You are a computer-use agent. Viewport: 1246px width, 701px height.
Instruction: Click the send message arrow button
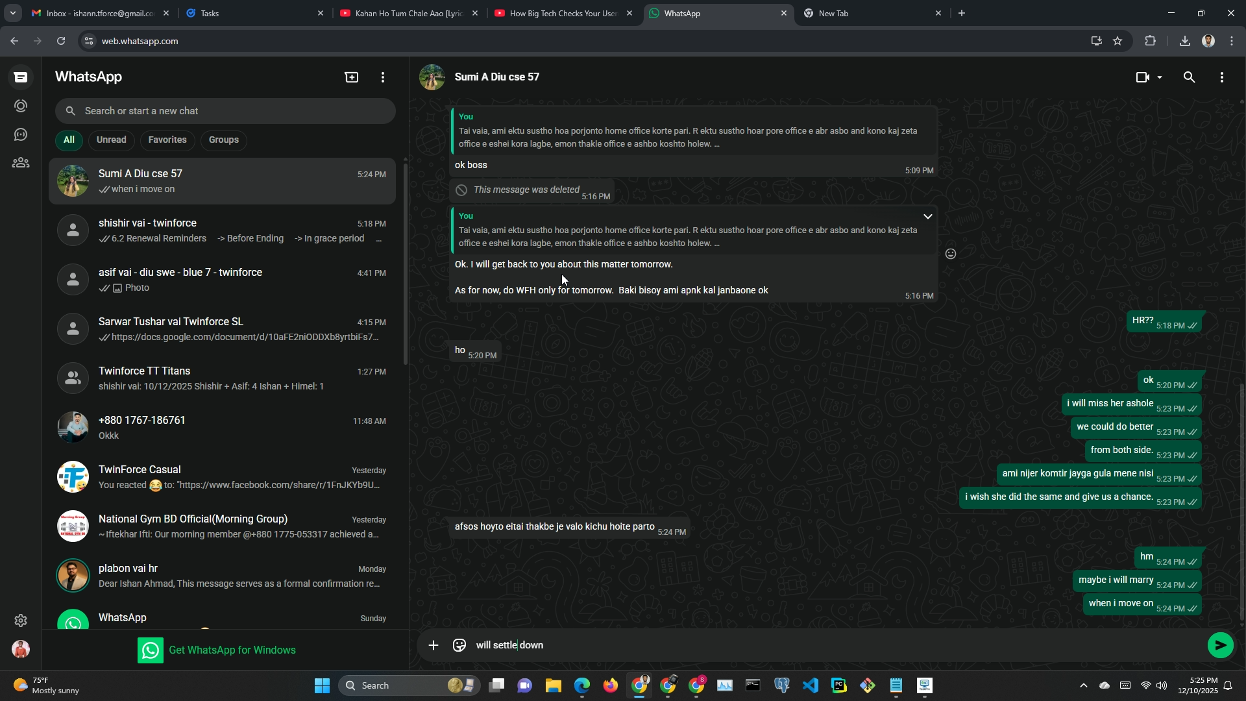point(1220,645)
